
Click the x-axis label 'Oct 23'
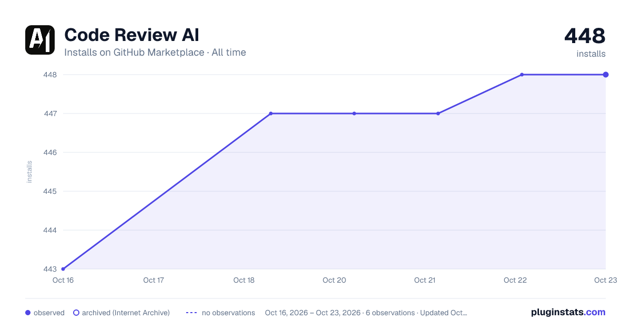click(606, 281)
